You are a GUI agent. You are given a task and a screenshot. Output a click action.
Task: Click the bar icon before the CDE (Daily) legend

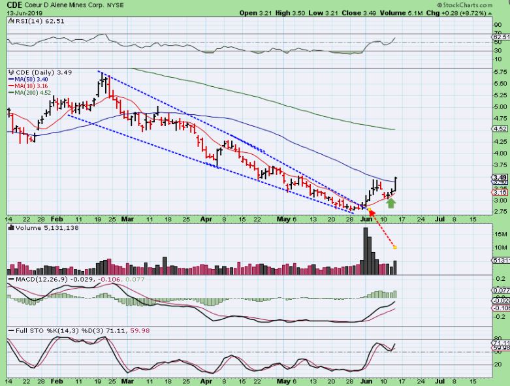click(x=11, y=72)
